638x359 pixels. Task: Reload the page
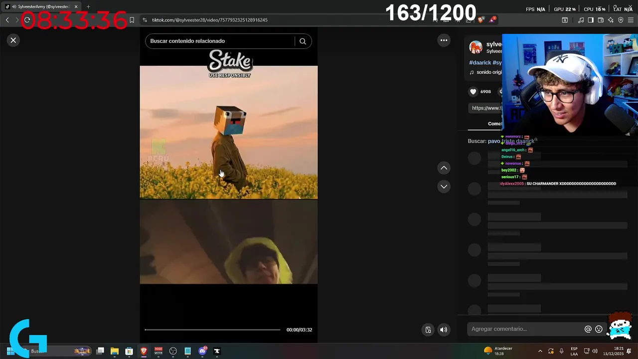point(27,20)
